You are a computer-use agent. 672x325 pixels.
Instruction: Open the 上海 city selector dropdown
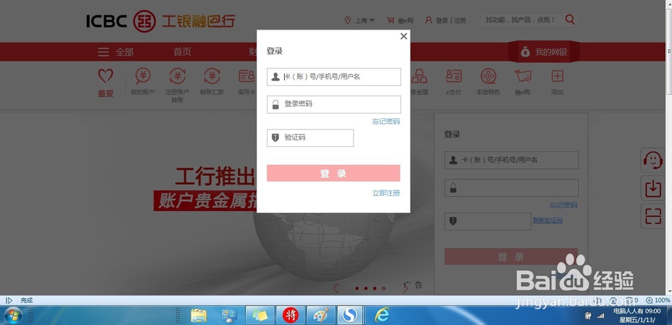[x=365, y=20]
